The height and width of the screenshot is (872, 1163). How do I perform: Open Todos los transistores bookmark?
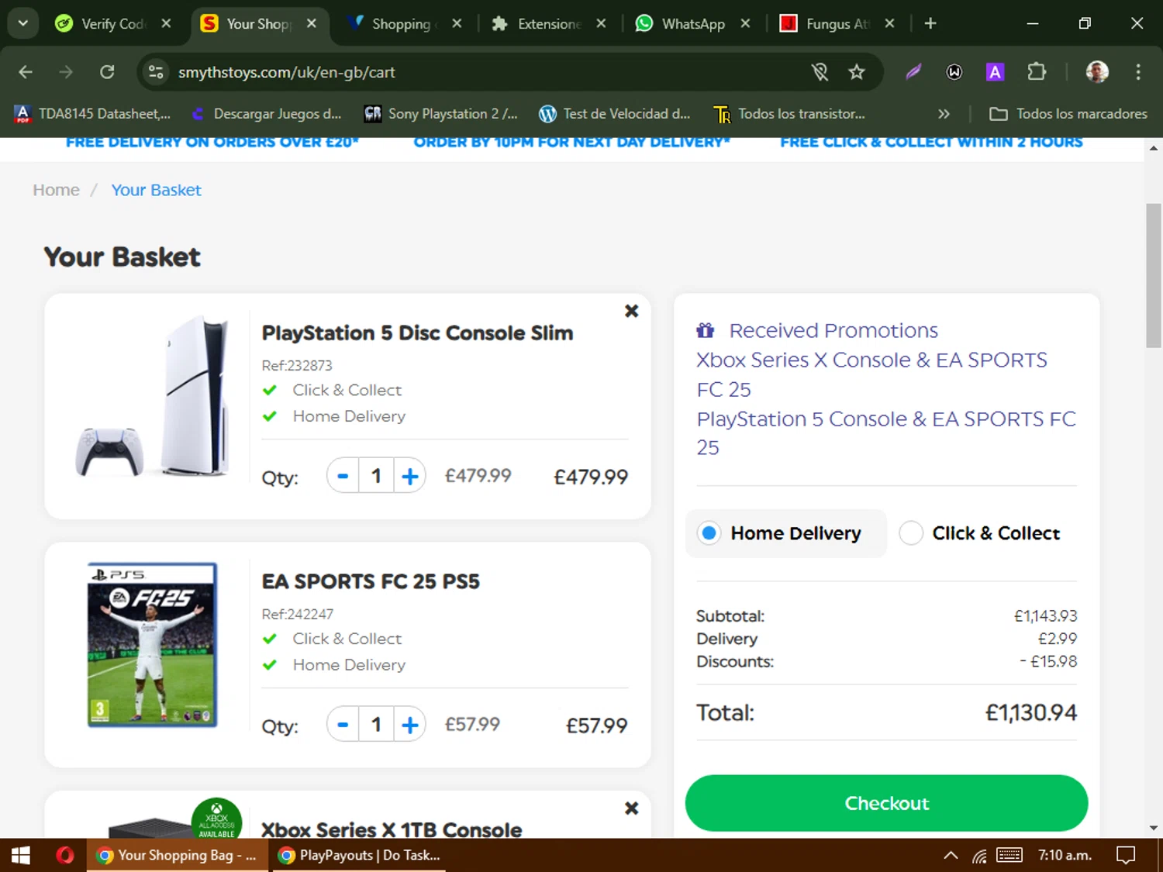(789, 114)
